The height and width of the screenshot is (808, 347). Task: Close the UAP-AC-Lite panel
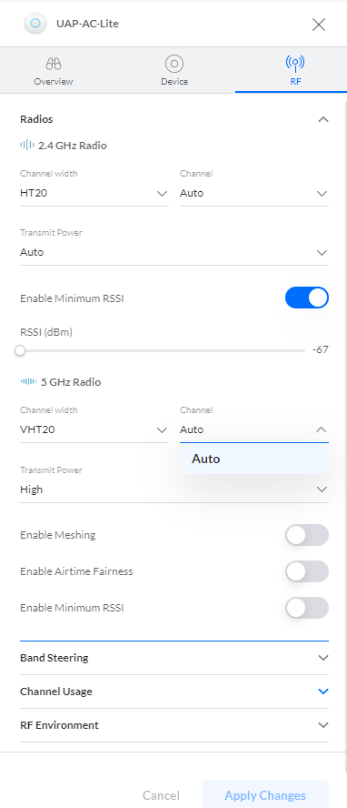[x=319, y=25]
